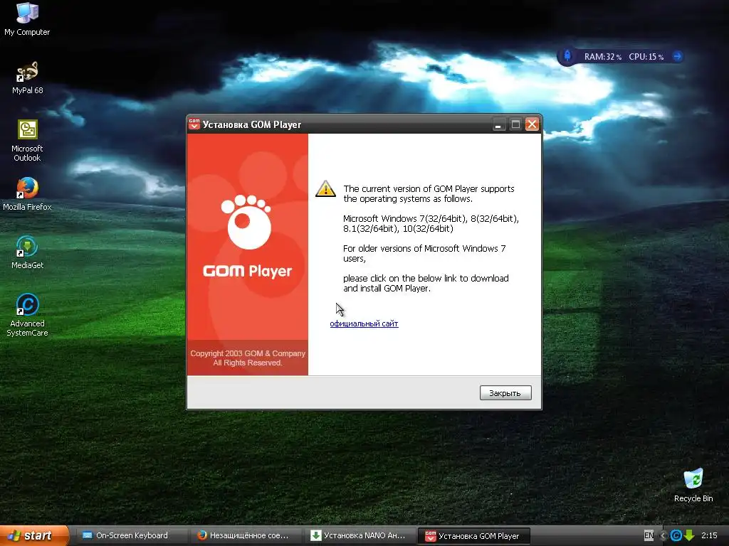The width and height of the screenshot is (729, 546).
Task: Open Microsoft Outlook desktop shortcut
Action: tap(27, 141)
